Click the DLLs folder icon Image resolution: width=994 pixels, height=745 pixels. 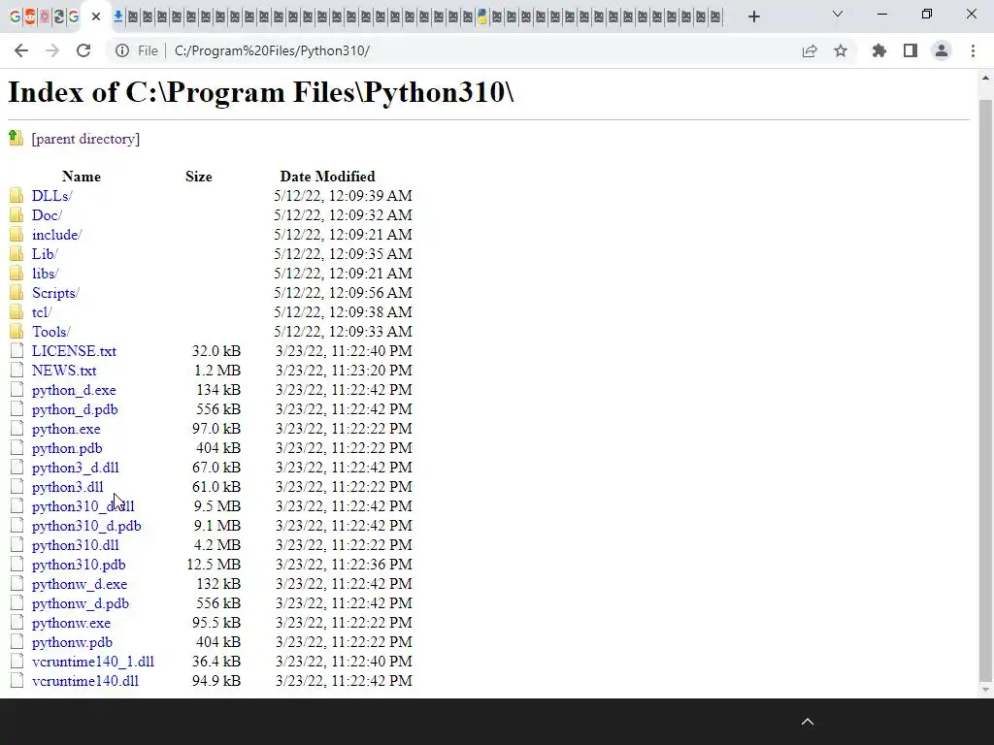coord(17,195)
